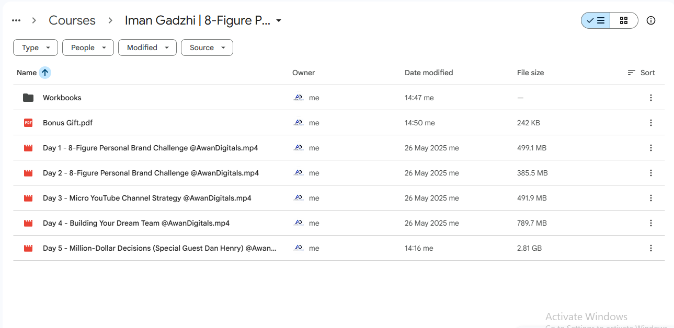Show folder details info icon

tap(651, 20)
